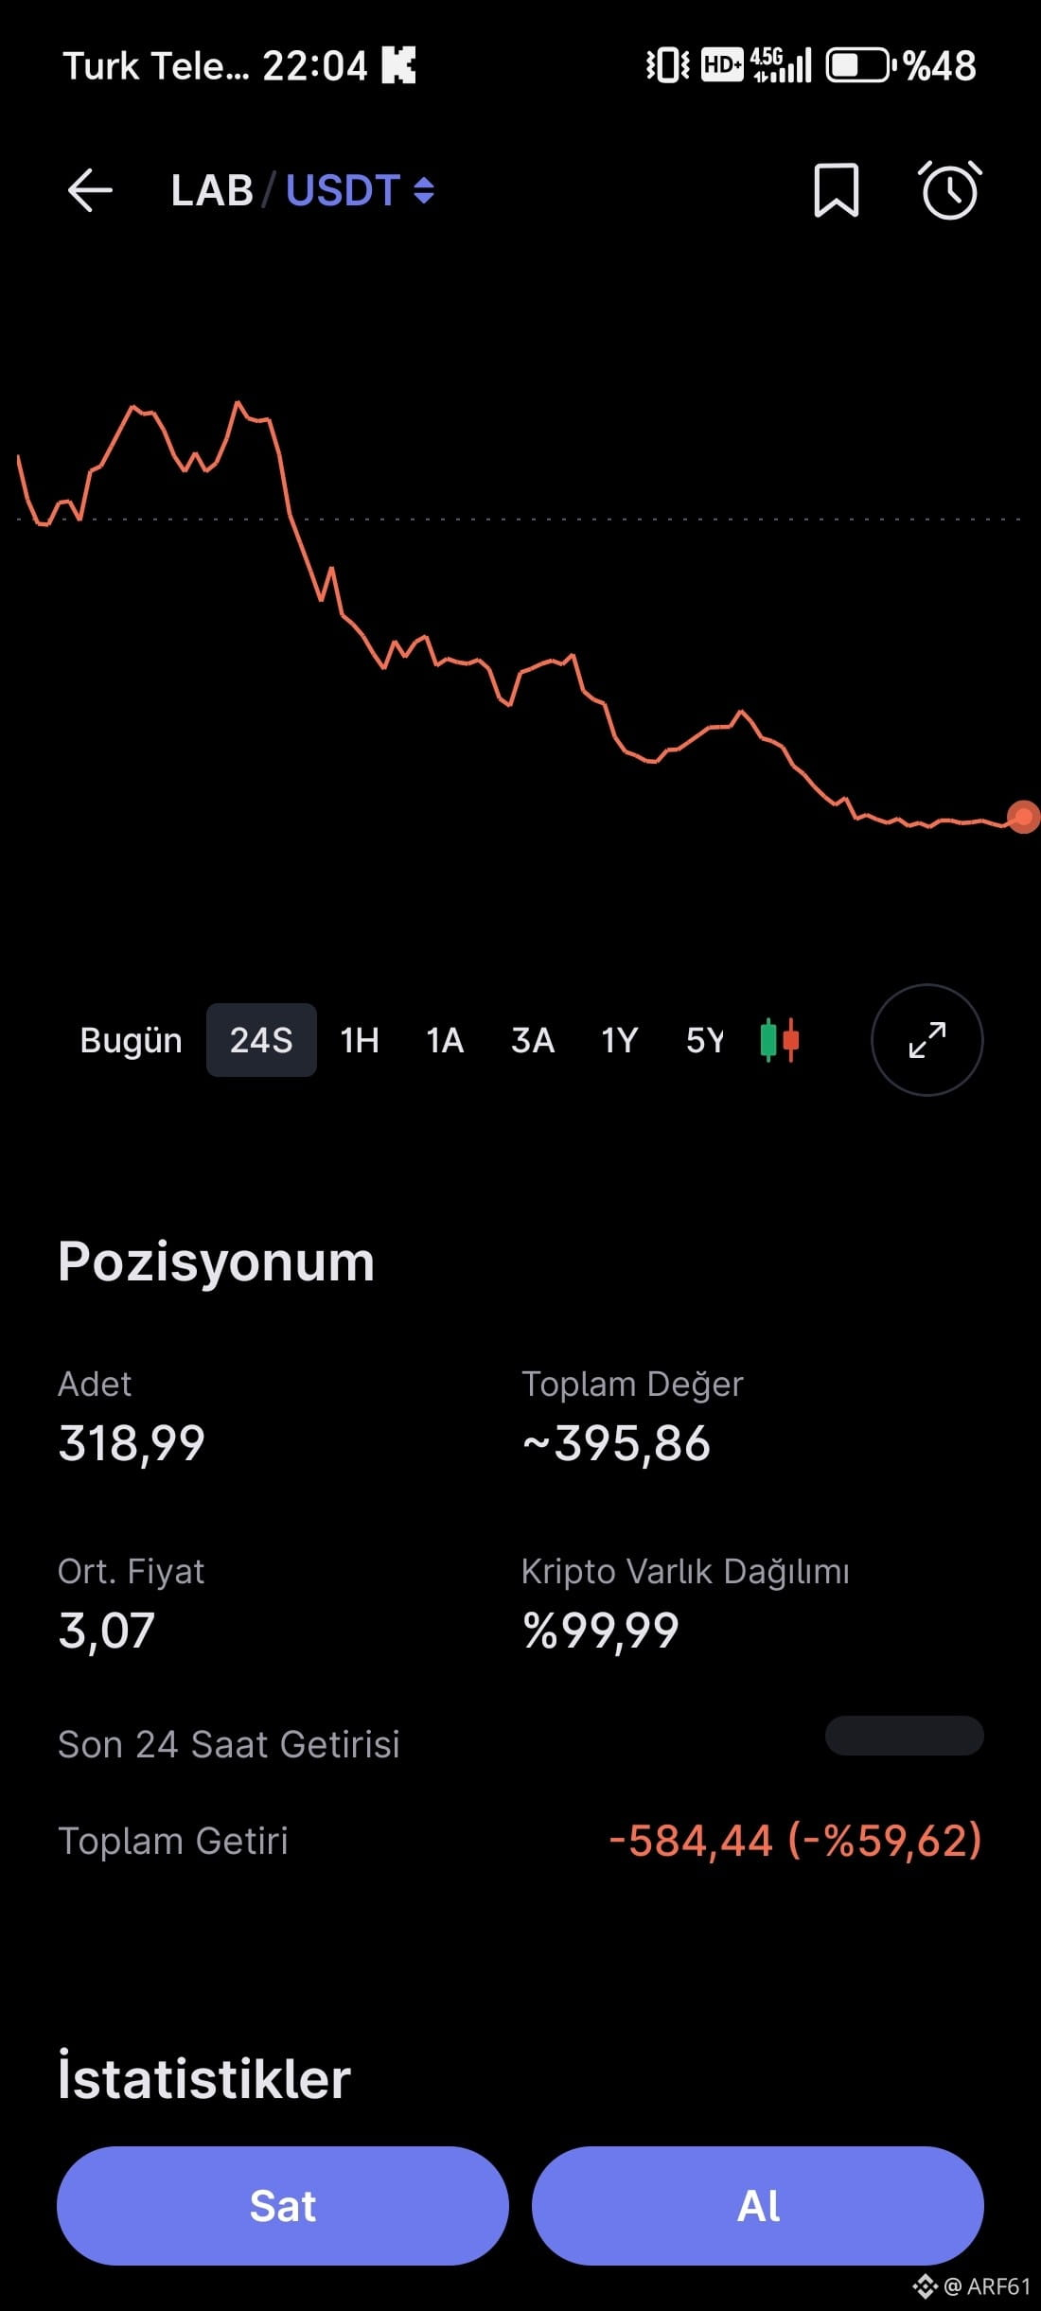Tap the Toplam Getiri loss value

[x=796, y=1841]
